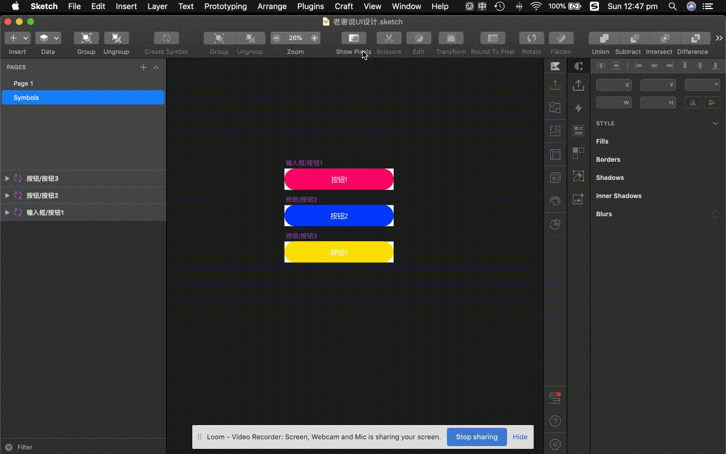Hide the Loom sharing banner
The image size is (726, 454).
tap(520, 437)
